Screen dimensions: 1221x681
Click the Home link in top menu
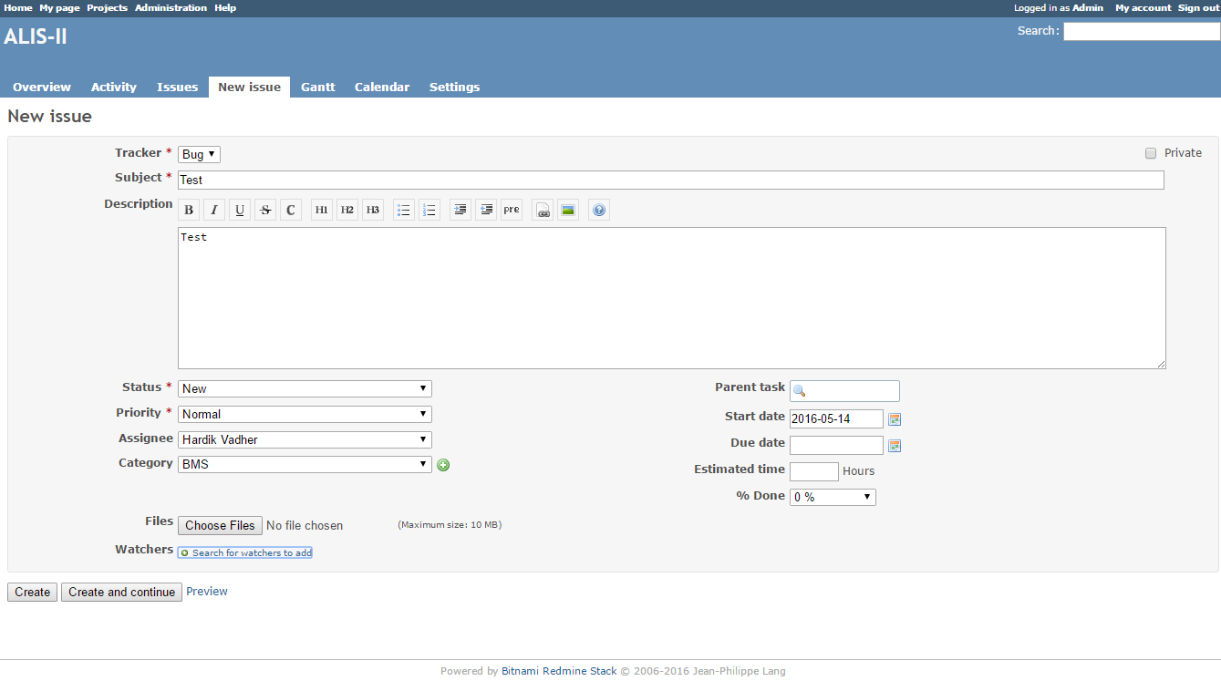point(18,7)
